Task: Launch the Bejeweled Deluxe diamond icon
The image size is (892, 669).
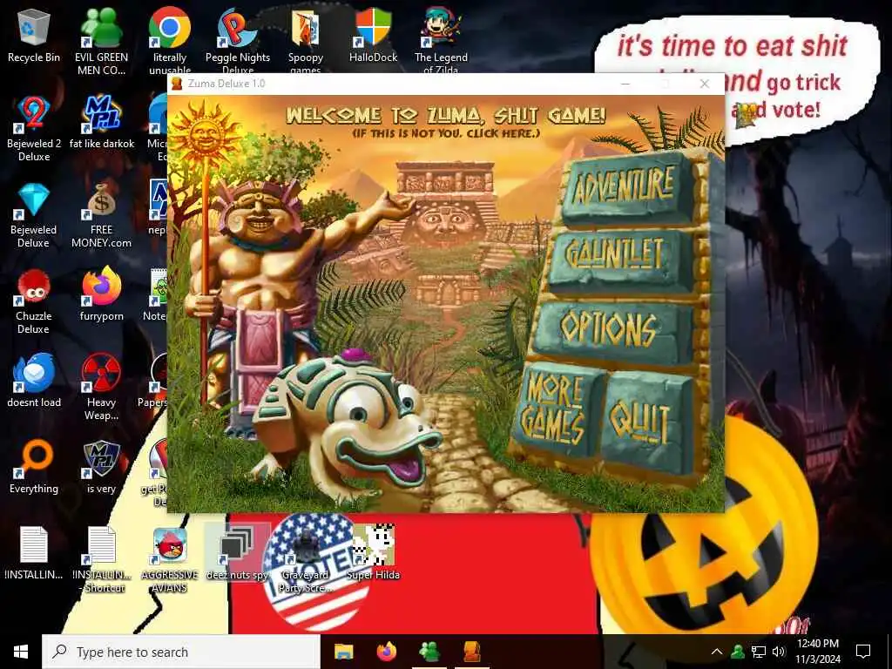Action: 34,215
